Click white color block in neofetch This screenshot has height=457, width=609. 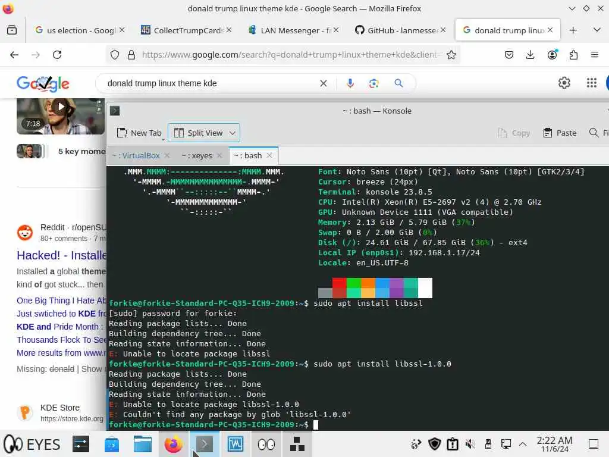tap(425, 287)
